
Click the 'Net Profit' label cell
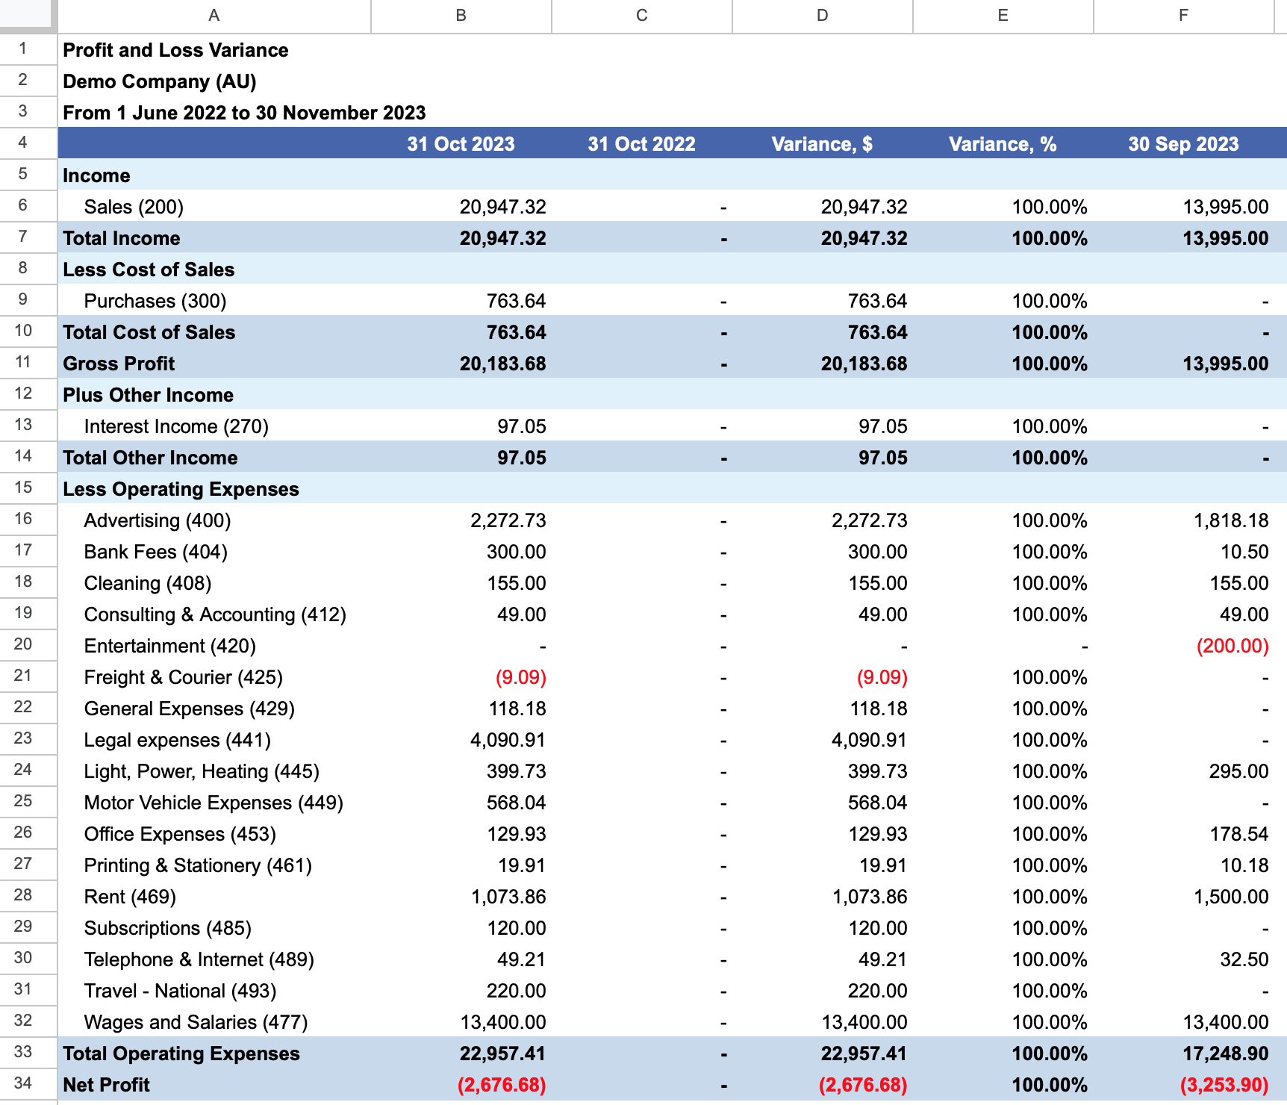tap(214, 1085)
